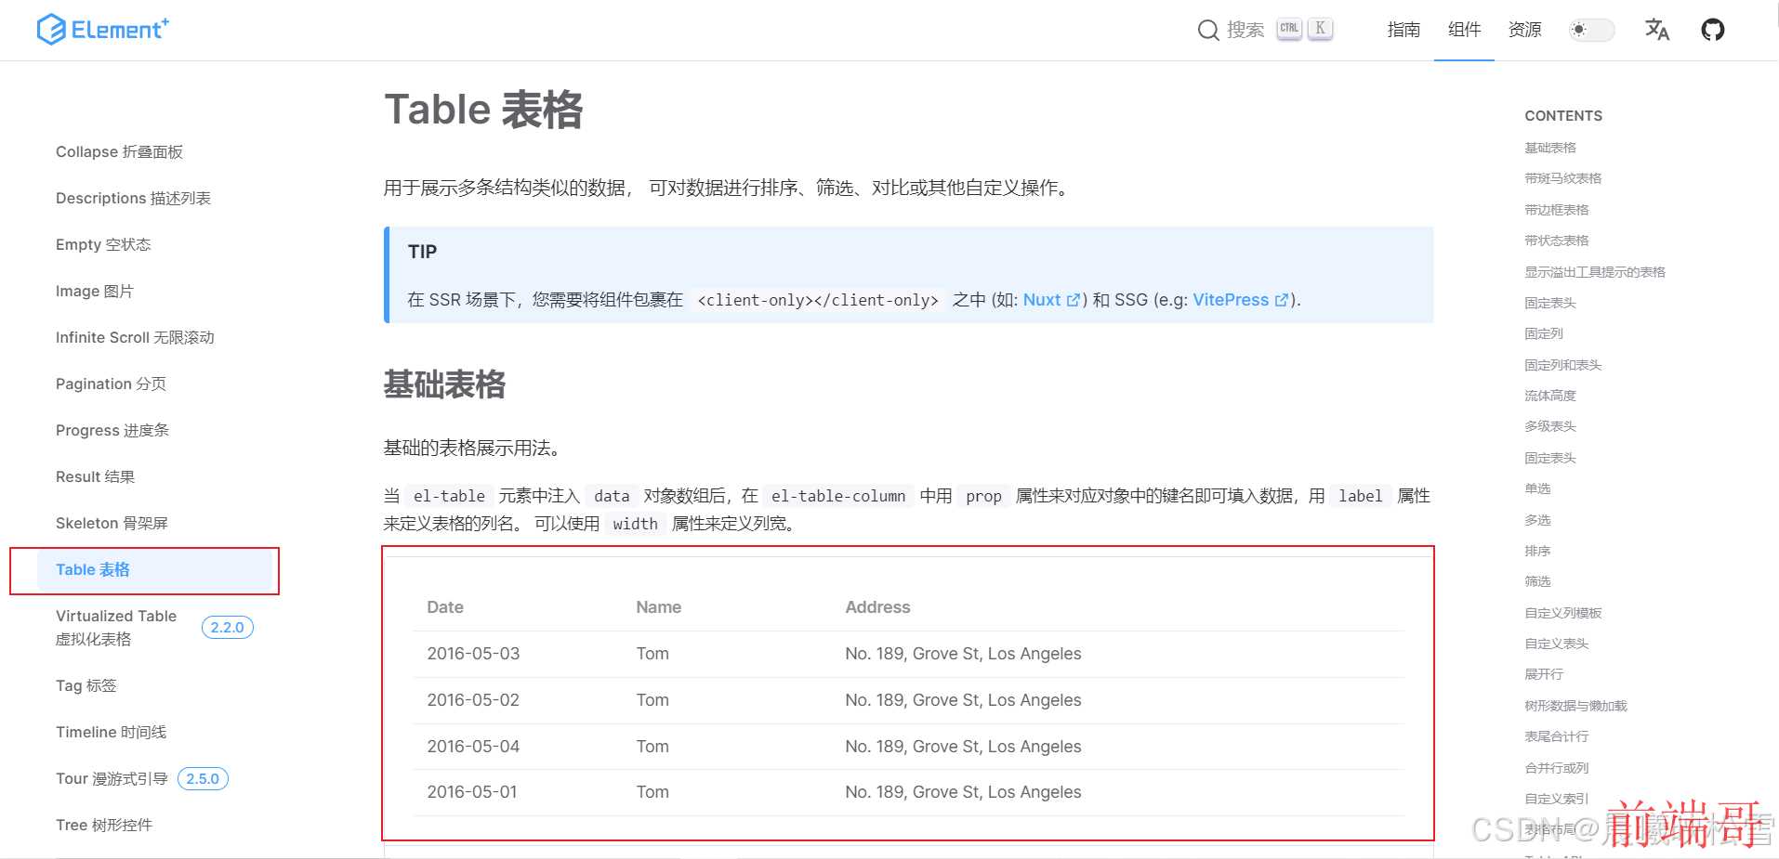Jump to 显示溢出工具提示的表格 in contents

tap(1595, 272)
